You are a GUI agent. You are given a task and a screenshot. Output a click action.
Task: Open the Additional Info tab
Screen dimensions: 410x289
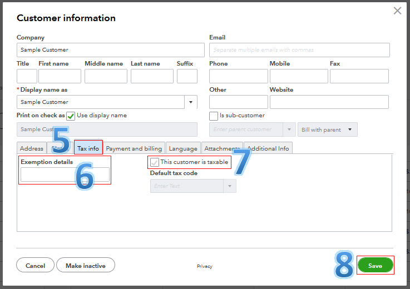(x=268, y=148)
